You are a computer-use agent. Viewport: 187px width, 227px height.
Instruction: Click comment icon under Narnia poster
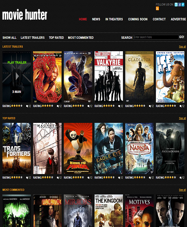[150, 178]
